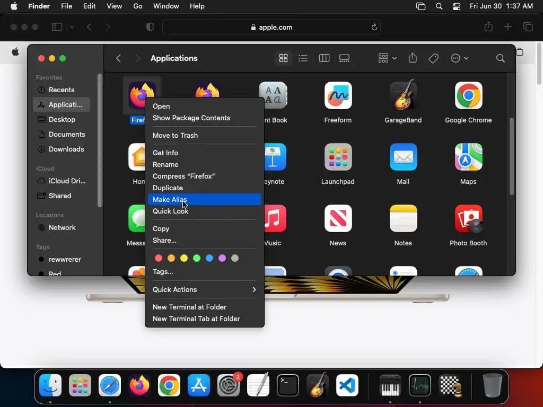Choose Get Info in context menu
Screen dimensions: 543x407
204,153
